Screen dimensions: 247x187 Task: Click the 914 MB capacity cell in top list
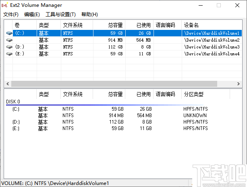click(x=115, y=40)
